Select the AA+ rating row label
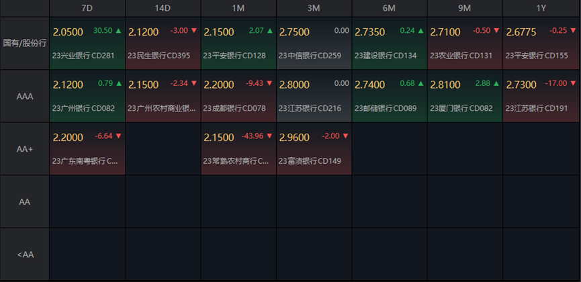Image resolution: width=581 pixels, height=282 pixels. click(x=25, y=149)
